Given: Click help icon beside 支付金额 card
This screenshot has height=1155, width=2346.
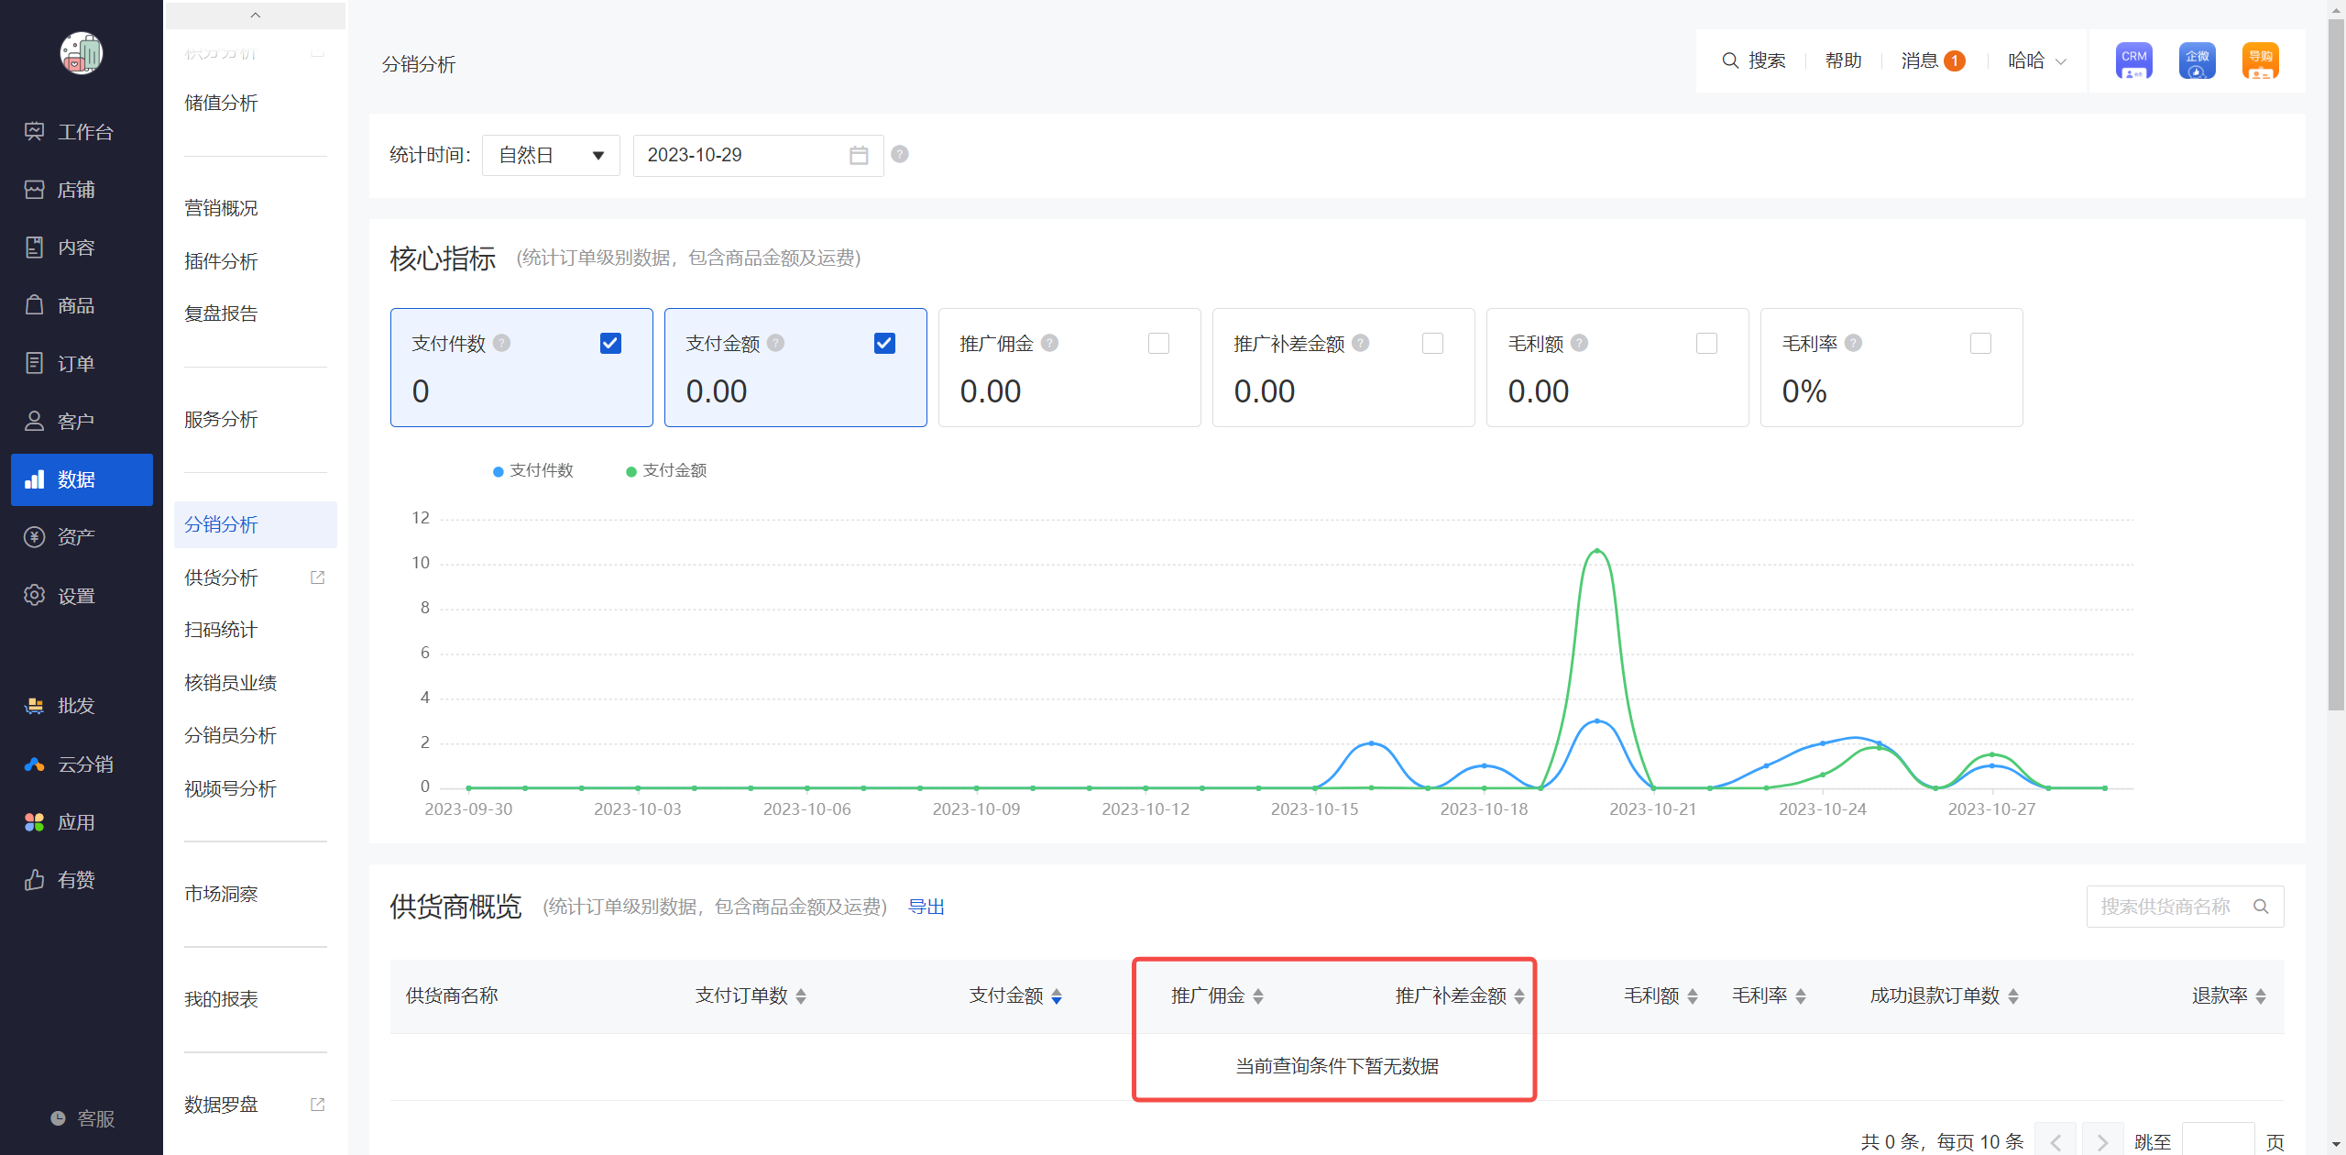Looking at the screenshot, I should point(775,343).
